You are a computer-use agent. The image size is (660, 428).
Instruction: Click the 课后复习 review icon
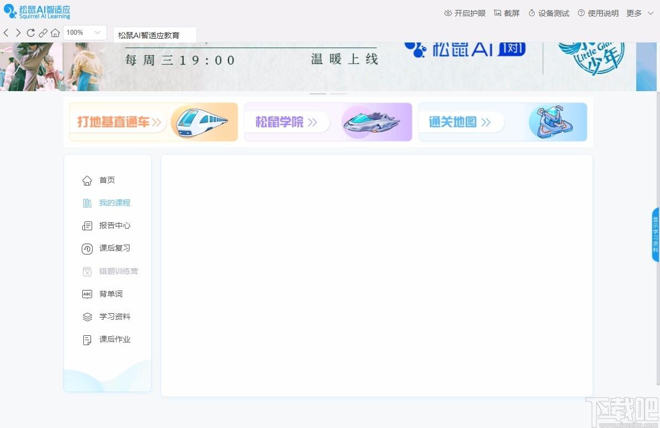click(87, 249)
